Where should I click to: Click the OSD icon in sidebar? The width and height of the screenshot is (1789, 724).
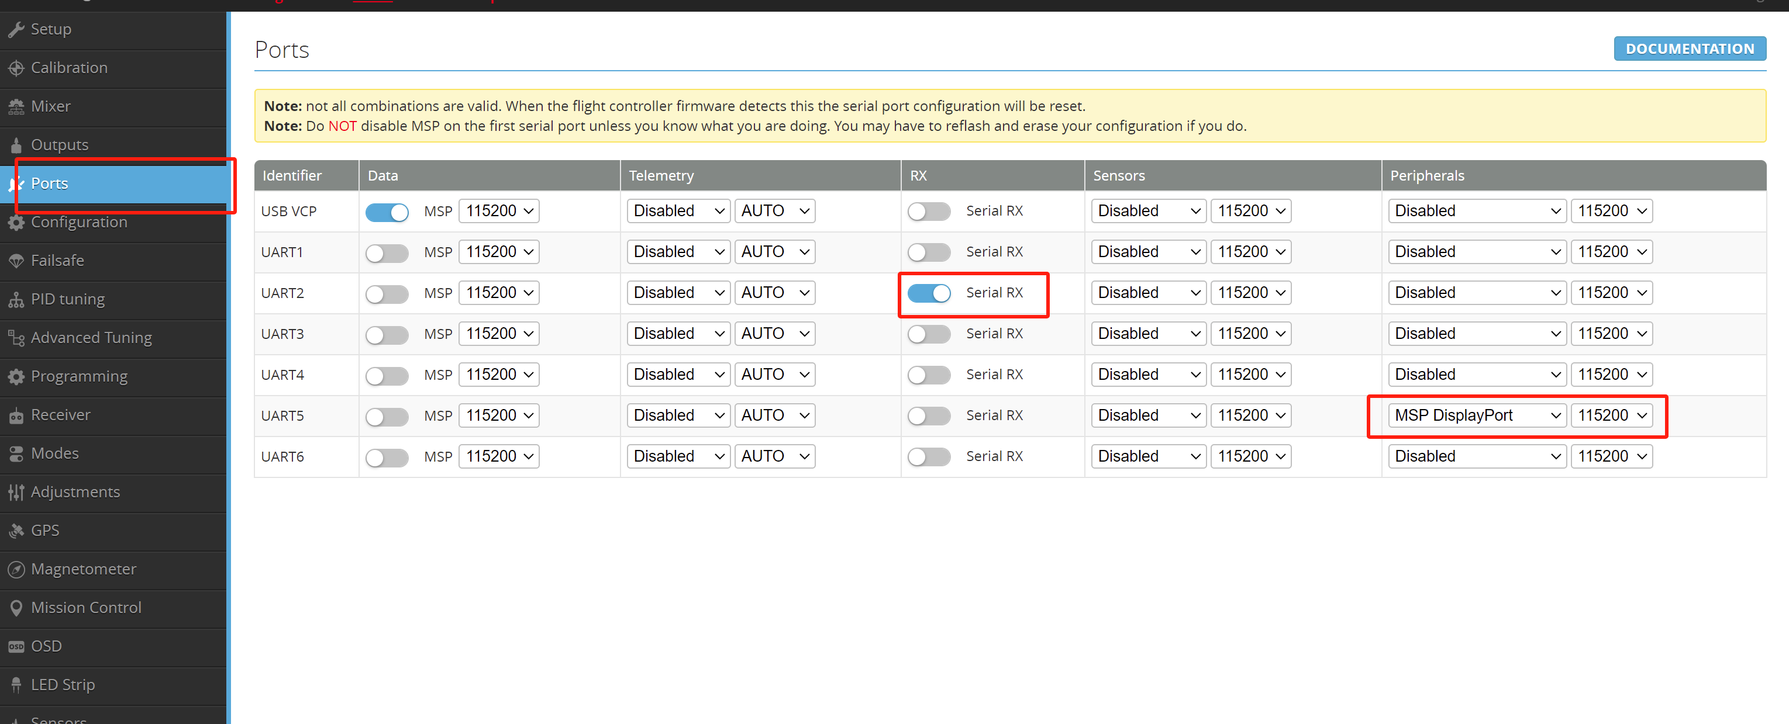16,646
